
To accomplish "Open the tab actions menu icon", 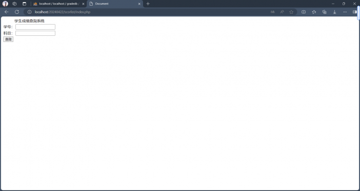I will [x=24, y=4].
